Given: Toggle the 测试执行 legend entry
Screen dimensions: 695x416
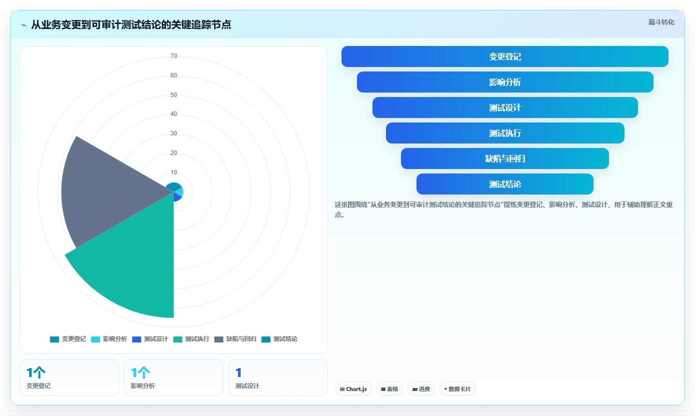Looking at the screenshot, I should pyautogui.click(x=191, y=339).
